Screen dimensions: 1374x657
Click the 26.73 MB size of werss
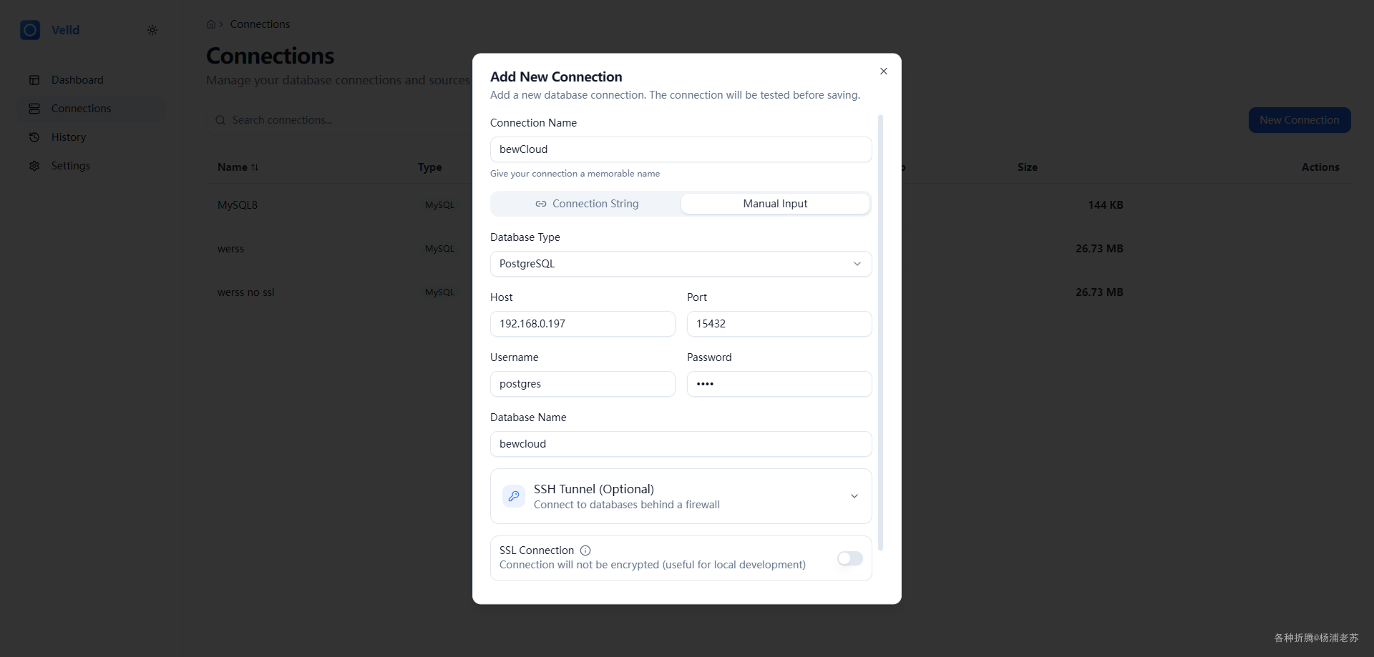(x=1099, y=249)
